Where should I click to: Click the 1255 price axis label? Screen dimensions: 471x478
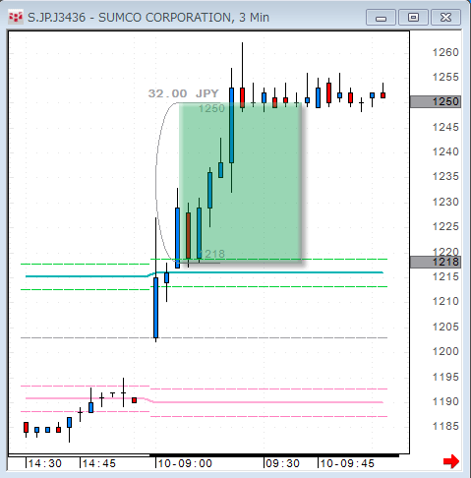(x=445, y=77)
